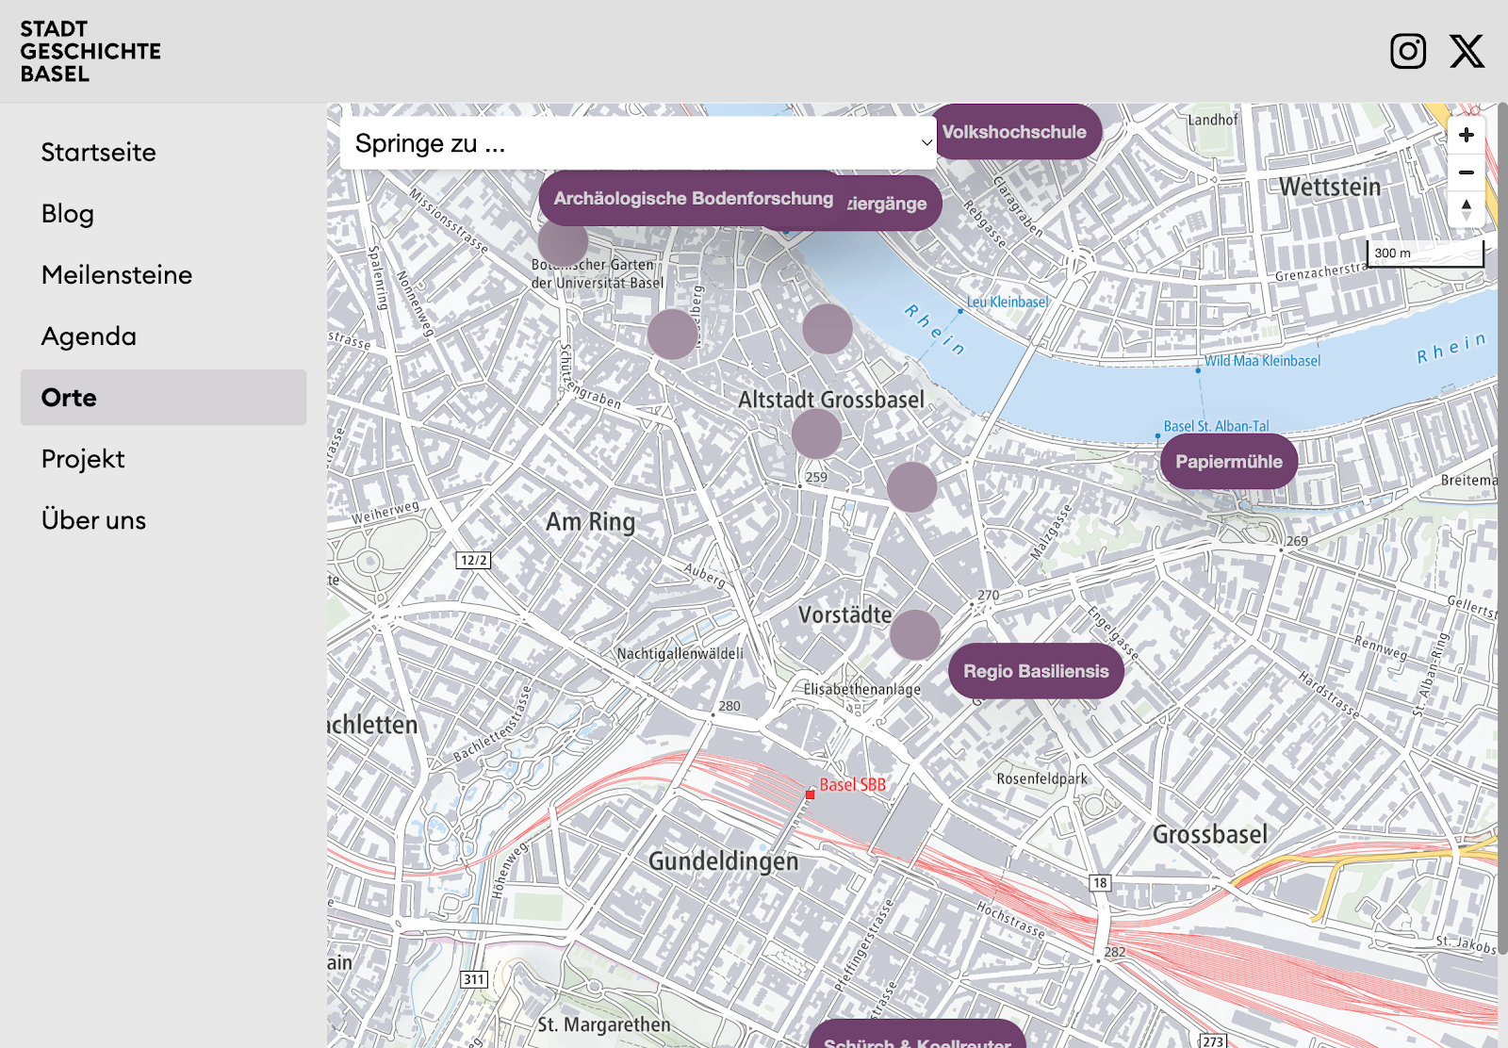The height and width of the screenshot is (1048, 1508).
Task: Click the Archäologische Bodenforschung label
Action: coord(693,199)
